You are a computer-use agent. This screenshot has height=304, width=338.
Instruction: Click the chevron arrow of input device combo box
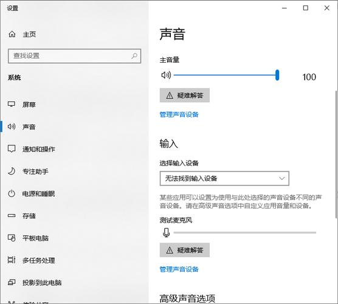pos(281,178)
